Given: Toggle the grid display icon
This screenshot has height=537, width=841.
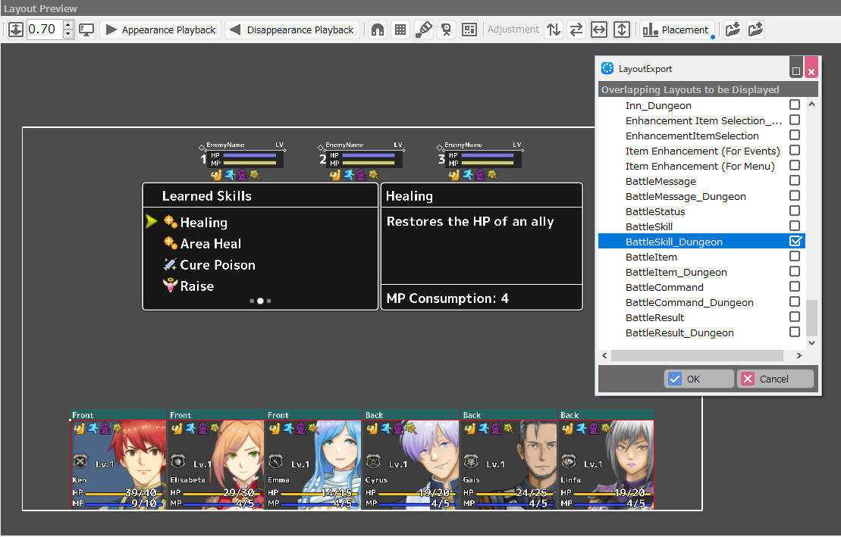Looking at the screenshot, I should (400, 29).
